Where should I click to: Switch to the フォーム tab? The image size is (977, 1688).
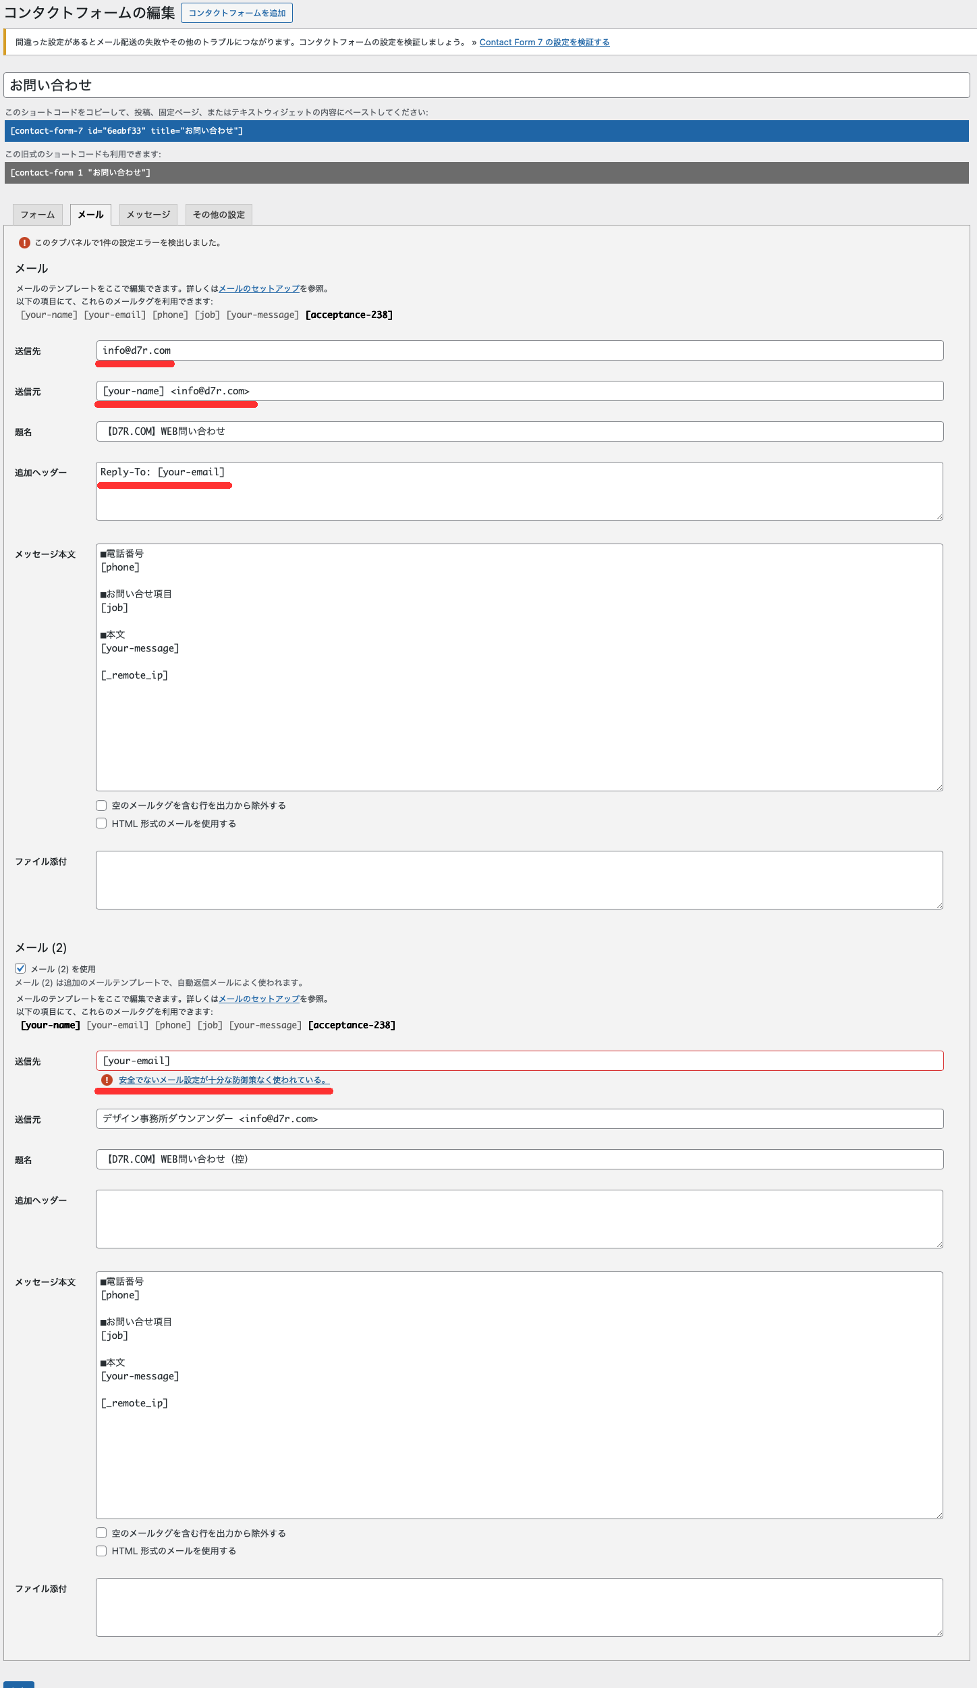coord(37,215)
